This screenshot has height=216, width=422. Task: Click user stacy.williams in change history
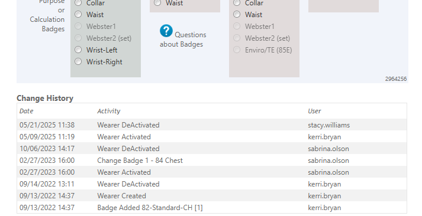(x=329, y=125)
